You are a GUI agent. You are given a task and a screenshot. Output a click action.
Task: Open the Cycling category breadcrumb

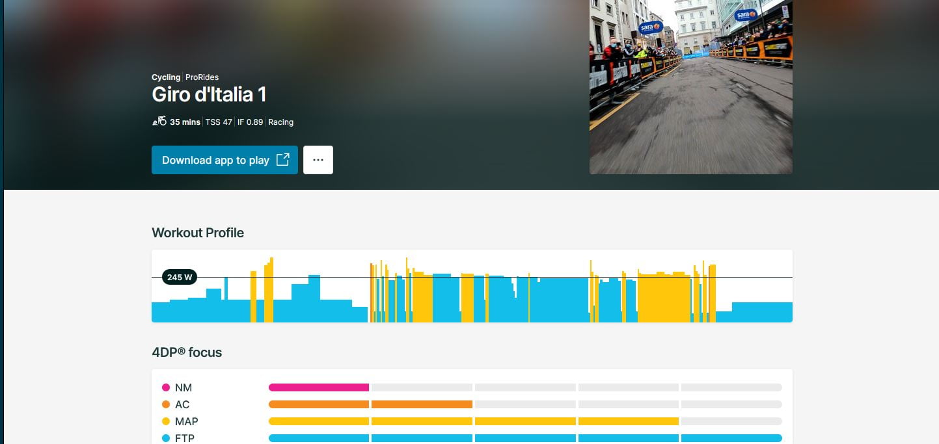coord(166,77)
